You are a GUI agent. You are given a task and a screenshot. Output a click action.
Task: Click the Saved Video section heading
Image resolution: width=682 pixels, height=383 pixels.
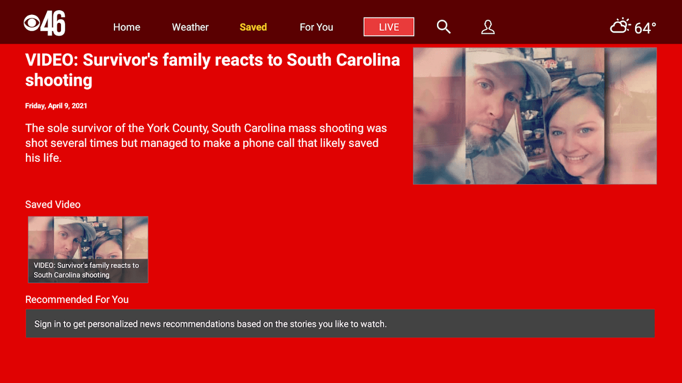coord(53,204)
